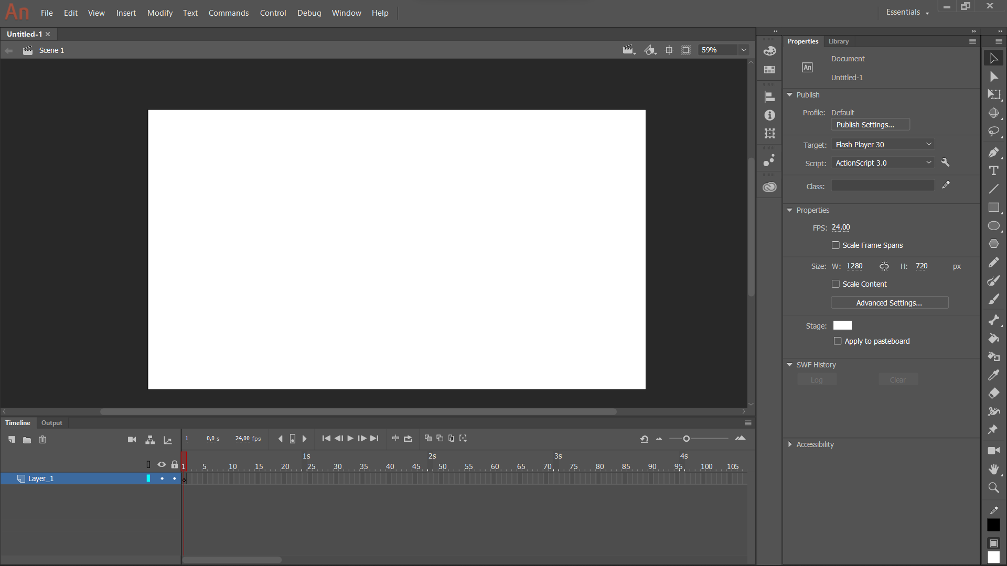The height and width of the screenshot is (566, 1007).
Task: Open the Info panel icon
Action: [769, 115]
